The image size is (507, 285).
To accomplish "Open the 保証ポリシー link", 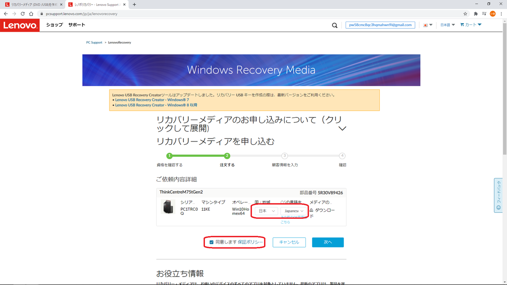I will (x=250, y=242).
